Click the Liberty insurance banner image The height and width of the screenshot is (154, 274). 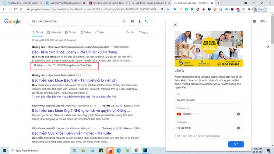pyautogui.click(x=209, y=49)
